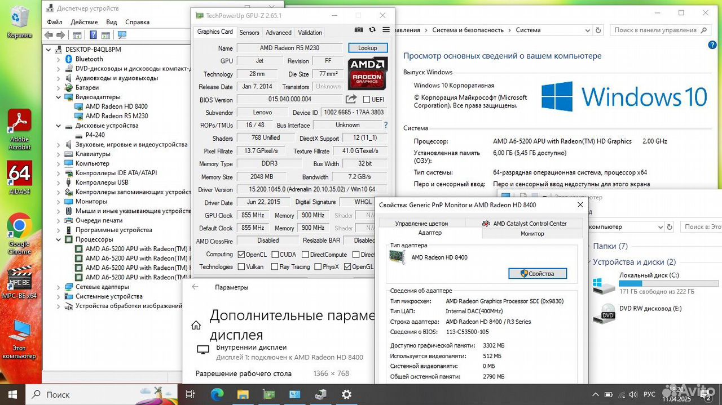Toggle PhysX checkbox in GPU-Z

tap(318, 267)
